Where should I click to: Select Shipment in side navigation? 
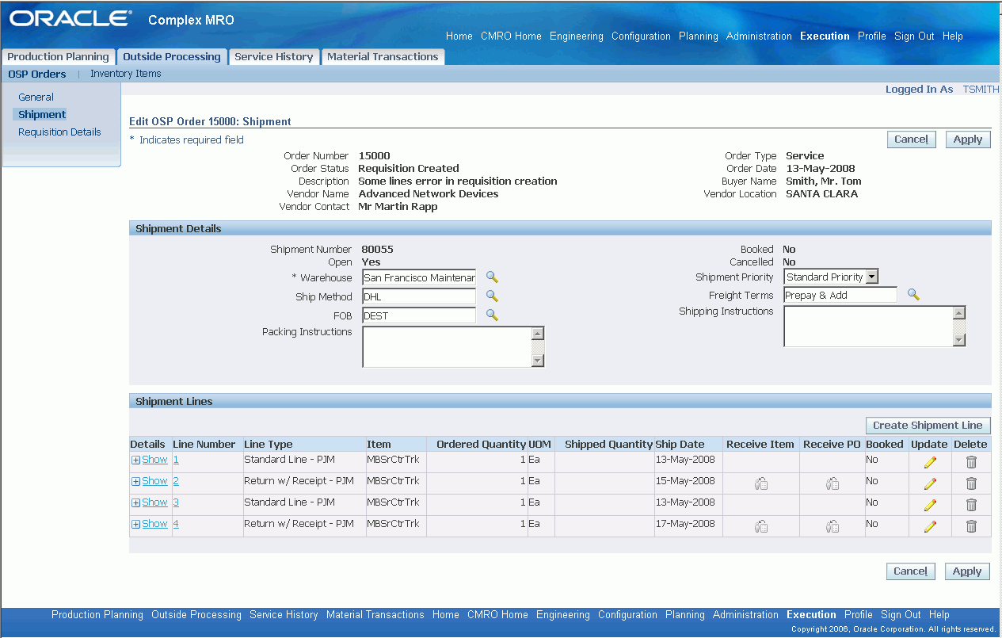pyautogui.click(x=42, y=115)
